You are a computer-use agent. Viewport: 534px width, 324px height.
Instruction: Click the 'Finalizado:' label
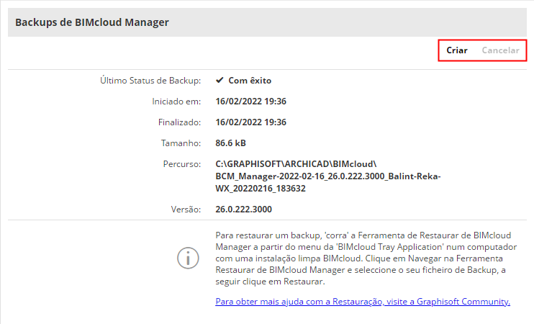click(178, 122)
